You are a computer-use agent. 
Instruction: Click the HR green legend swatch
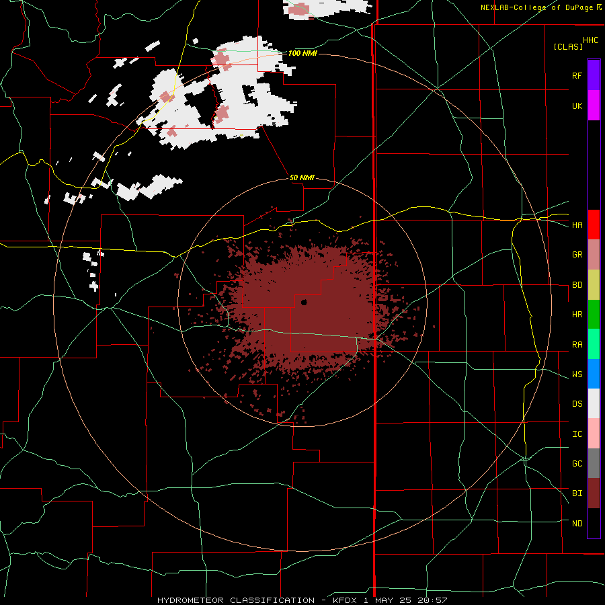(x=594, y=314)
